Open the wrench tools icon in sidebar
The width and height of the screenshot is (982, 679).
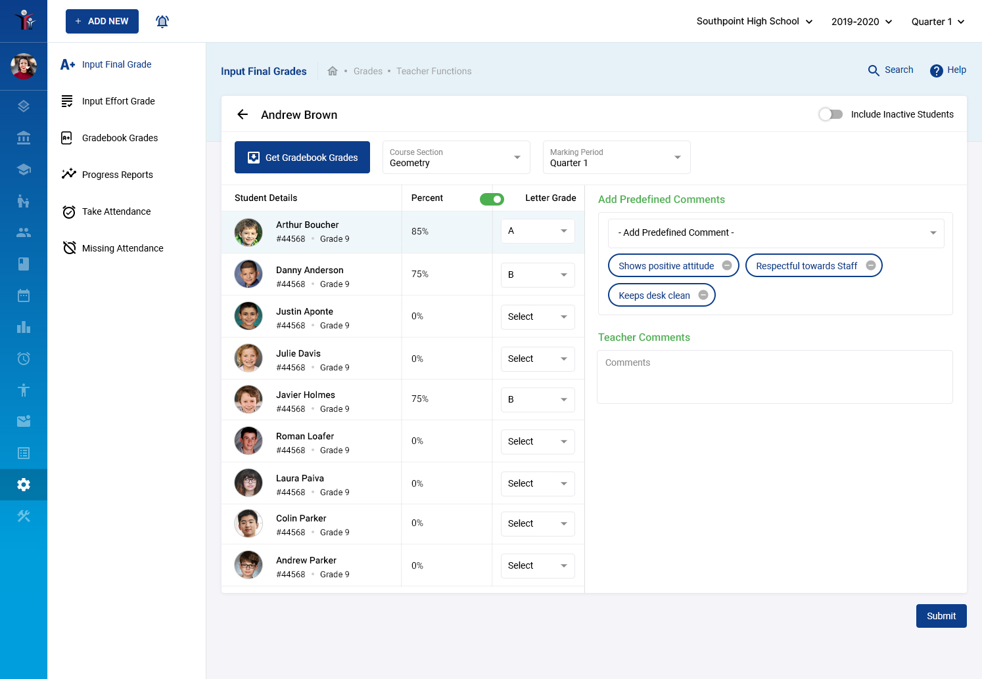point(24,516)
